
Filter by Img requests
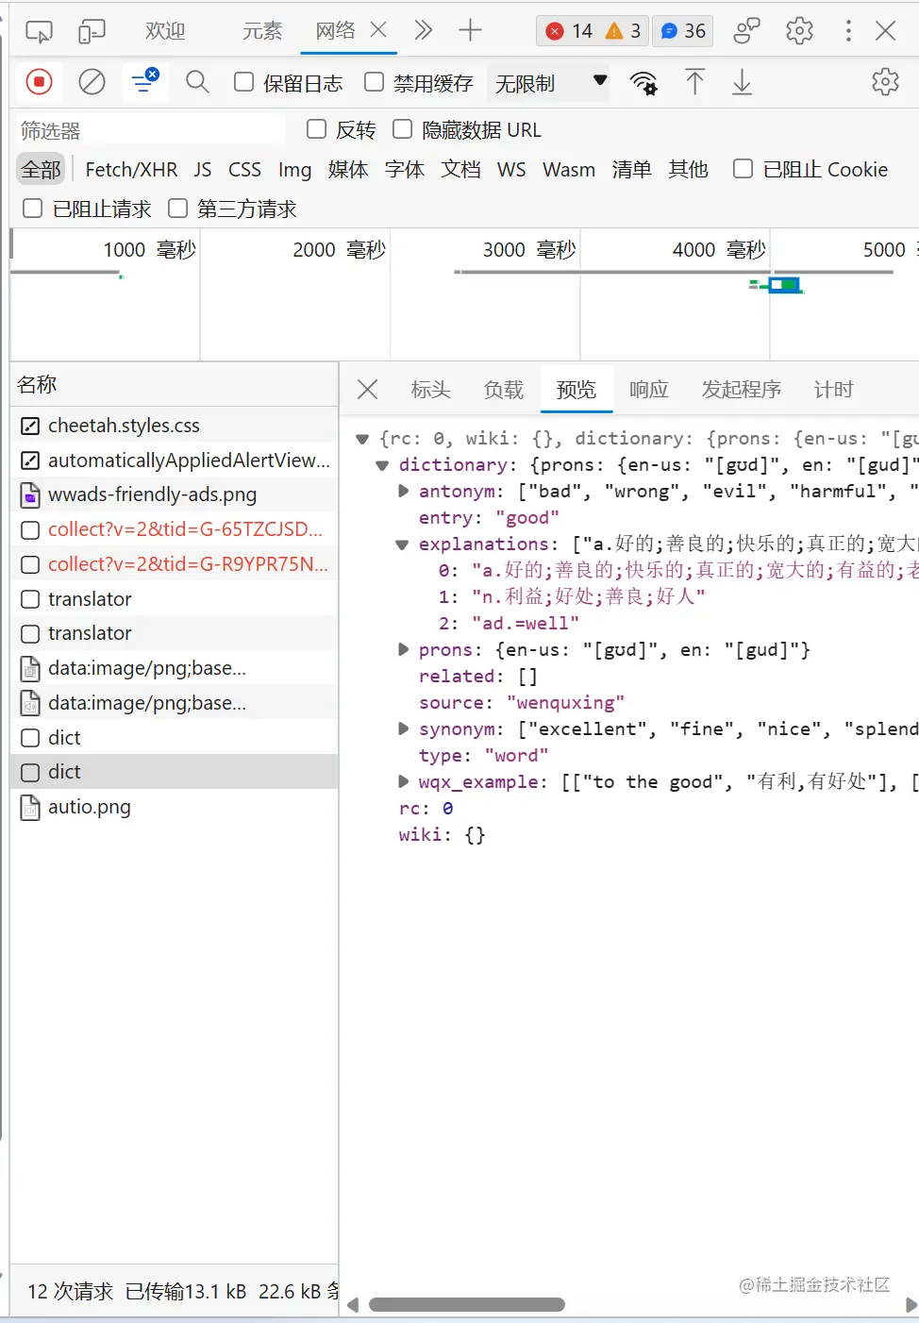[x=294, y=170]
